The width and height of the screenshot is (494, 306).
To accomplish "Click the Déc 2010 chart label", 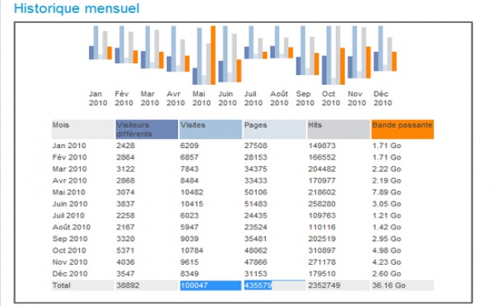I will click(x=383, y=98).
